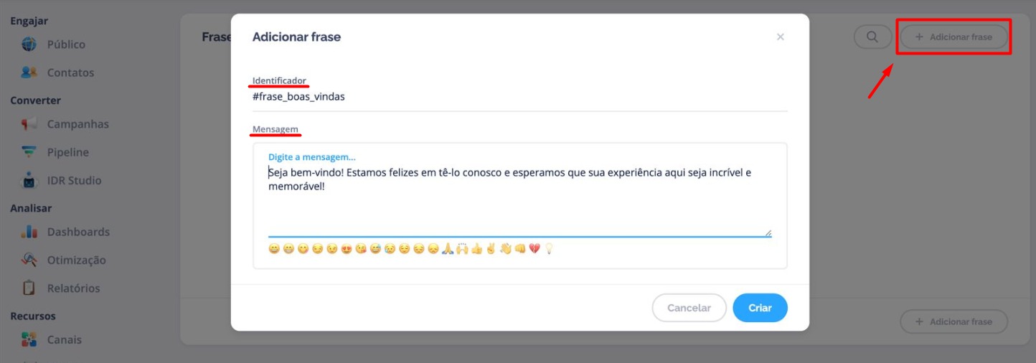This screenshot has width=1036, height=363.
Task: Click the highlighted Adicionar frase button
Action: 953,37
